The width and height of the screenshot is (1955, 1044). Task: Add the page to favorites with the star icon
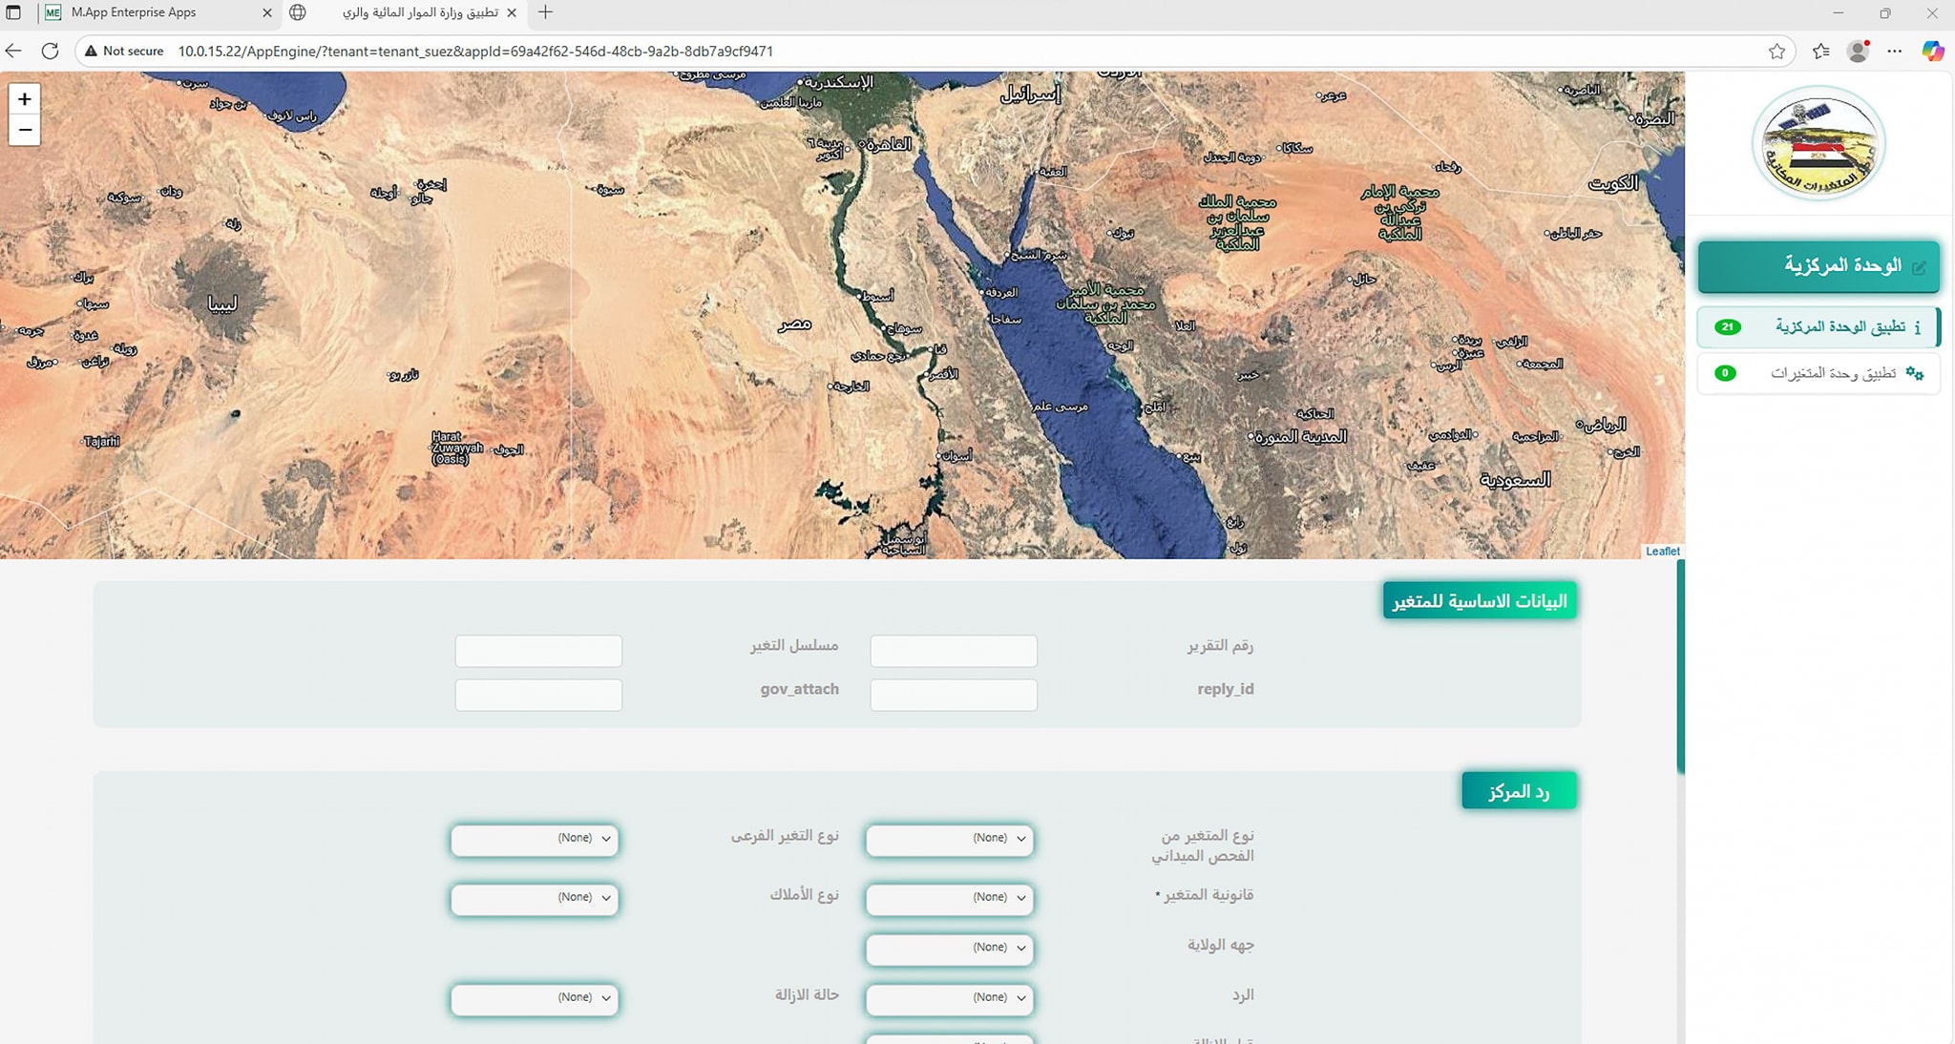[1776, 52]
